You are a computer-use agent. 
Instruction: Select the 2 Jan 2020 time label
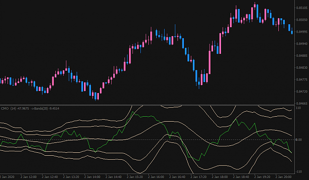tap(7, 177)
